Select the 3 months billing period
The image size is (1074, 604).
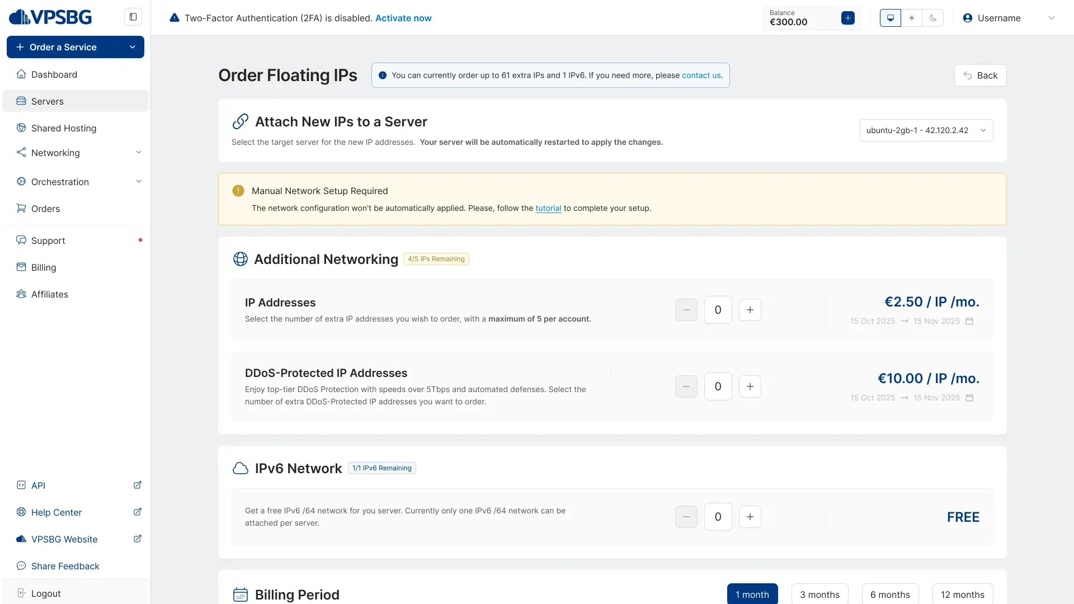click(819, 594)
